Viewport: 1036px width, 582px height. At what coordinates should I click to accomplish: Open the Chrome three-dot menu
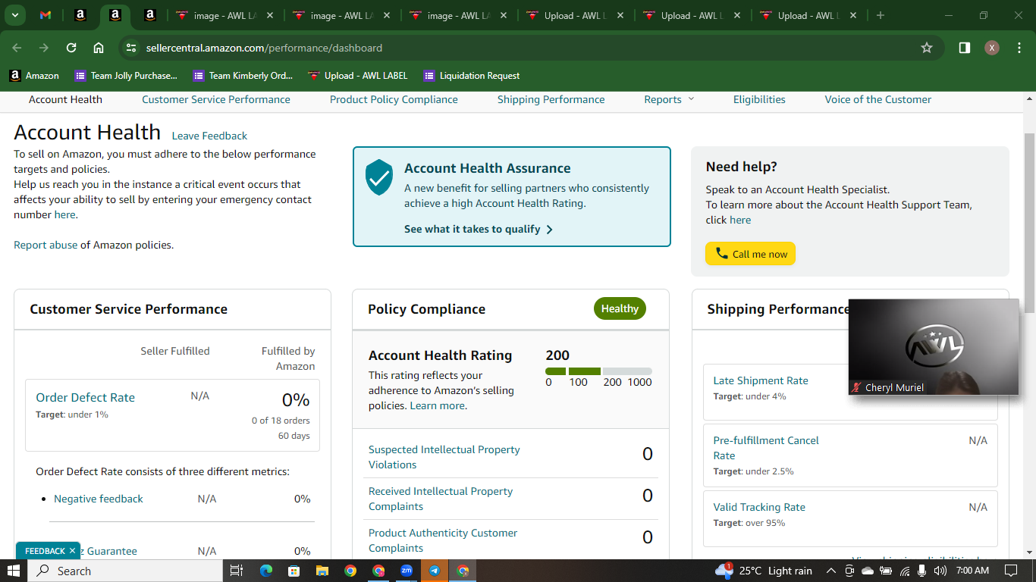tap(1018, 48)
